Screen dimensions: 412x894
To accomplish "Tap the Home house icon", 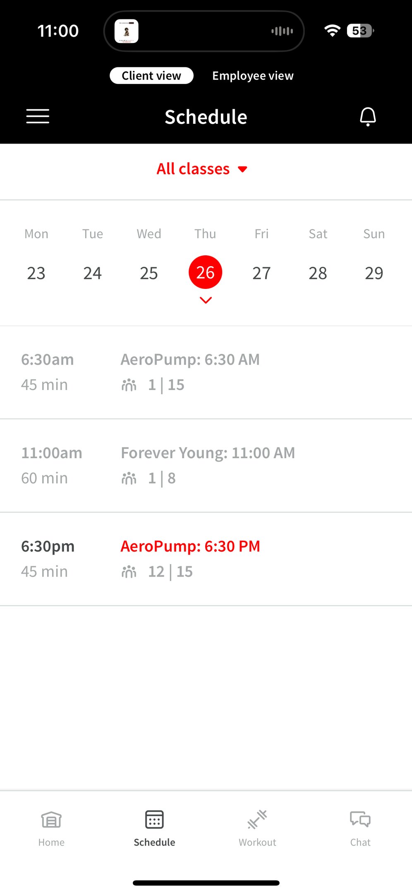I will click(51, 819).
